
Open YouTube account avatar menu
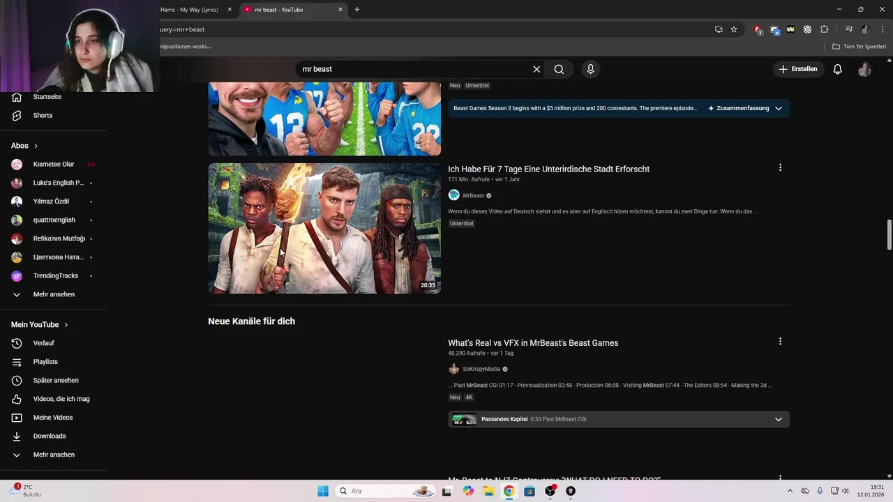pos(864,69)
